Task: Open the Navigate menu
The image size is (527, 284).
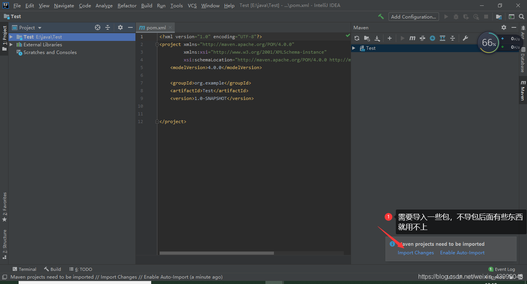Action: pyautogui.click(x=64, y=6)
